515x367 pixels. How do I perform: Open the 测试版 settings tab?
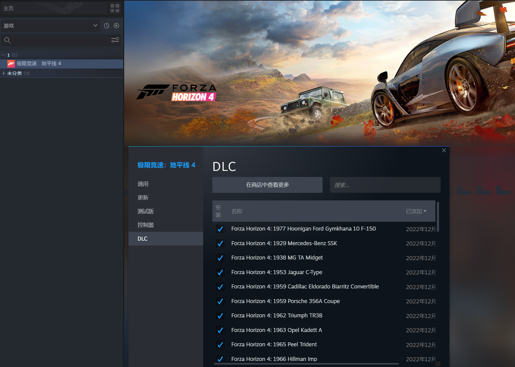[166, 211]
